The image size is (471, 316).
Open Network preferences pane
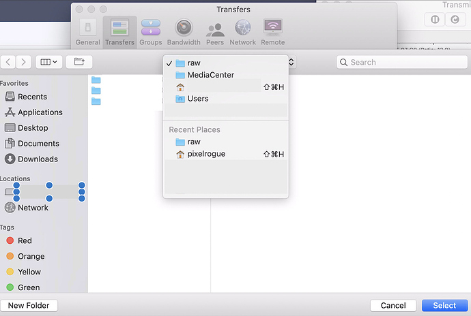pos(242,31)
